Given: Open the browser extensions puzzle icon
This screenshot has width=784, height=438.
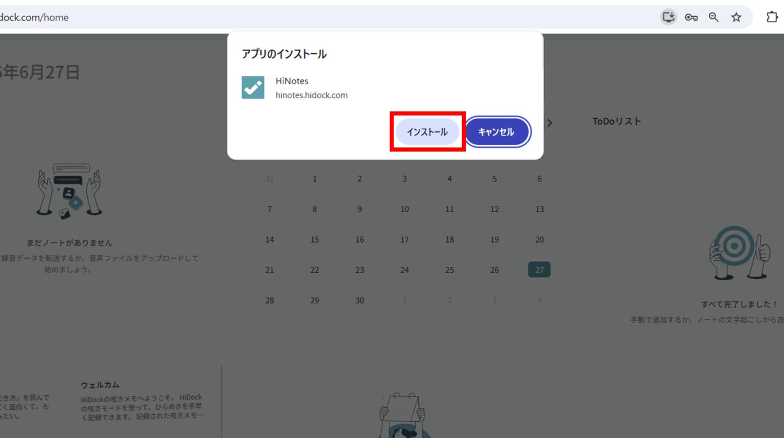Looking at the screenshot, I should (x=772, y=17).
